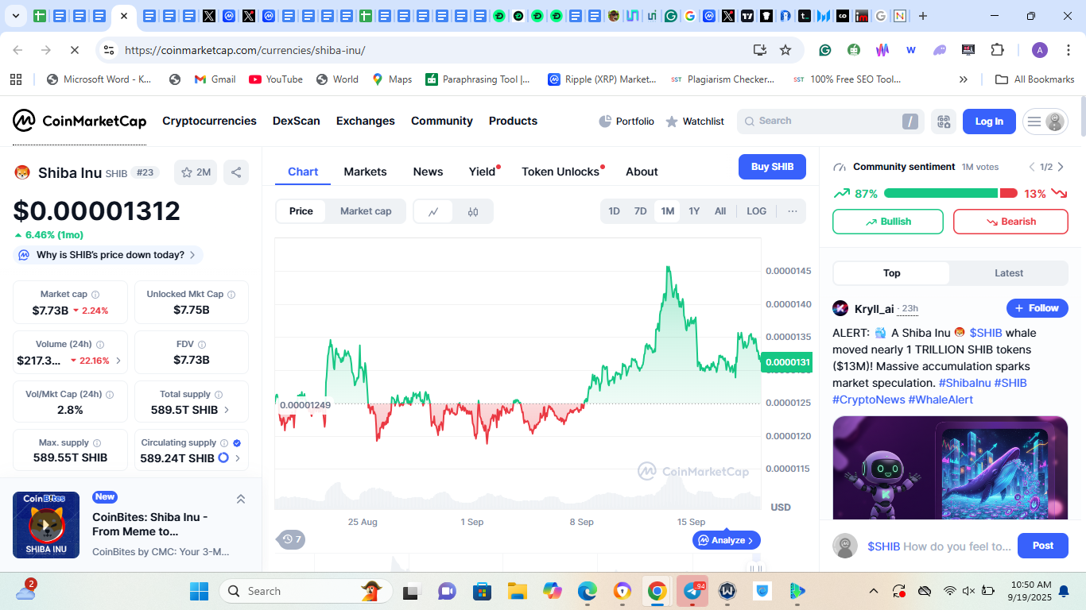This screenshot has width=1086, height=610.
Task: Open the Portfolio pie icon link
Action: click(626, 122)
